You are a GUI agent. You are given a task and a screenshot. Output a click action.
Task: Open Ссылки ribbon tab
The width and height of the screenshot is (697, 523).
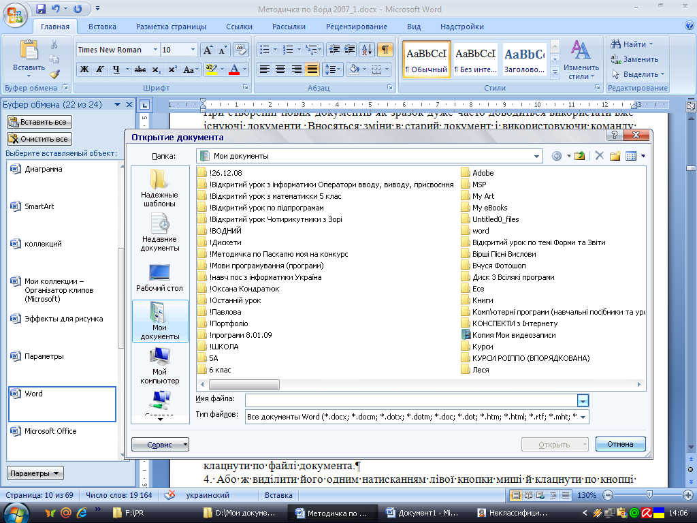pyautogui.click(x=239, y=27)
